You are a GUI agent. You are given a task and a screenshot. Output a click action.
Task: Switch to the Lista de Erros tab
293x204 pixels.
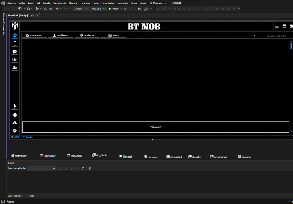point(15,196)
